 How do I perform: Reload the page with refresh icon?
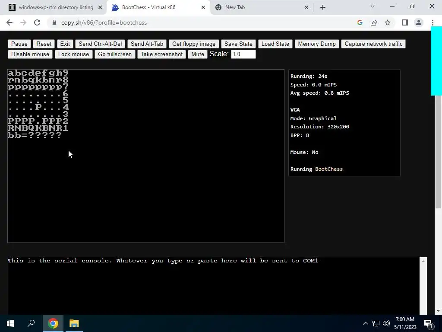pos(37,22)
